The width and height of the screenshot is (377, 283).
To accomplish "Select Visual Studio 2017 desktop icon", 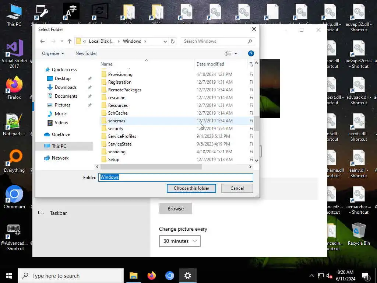I will (x=14, y=54).
